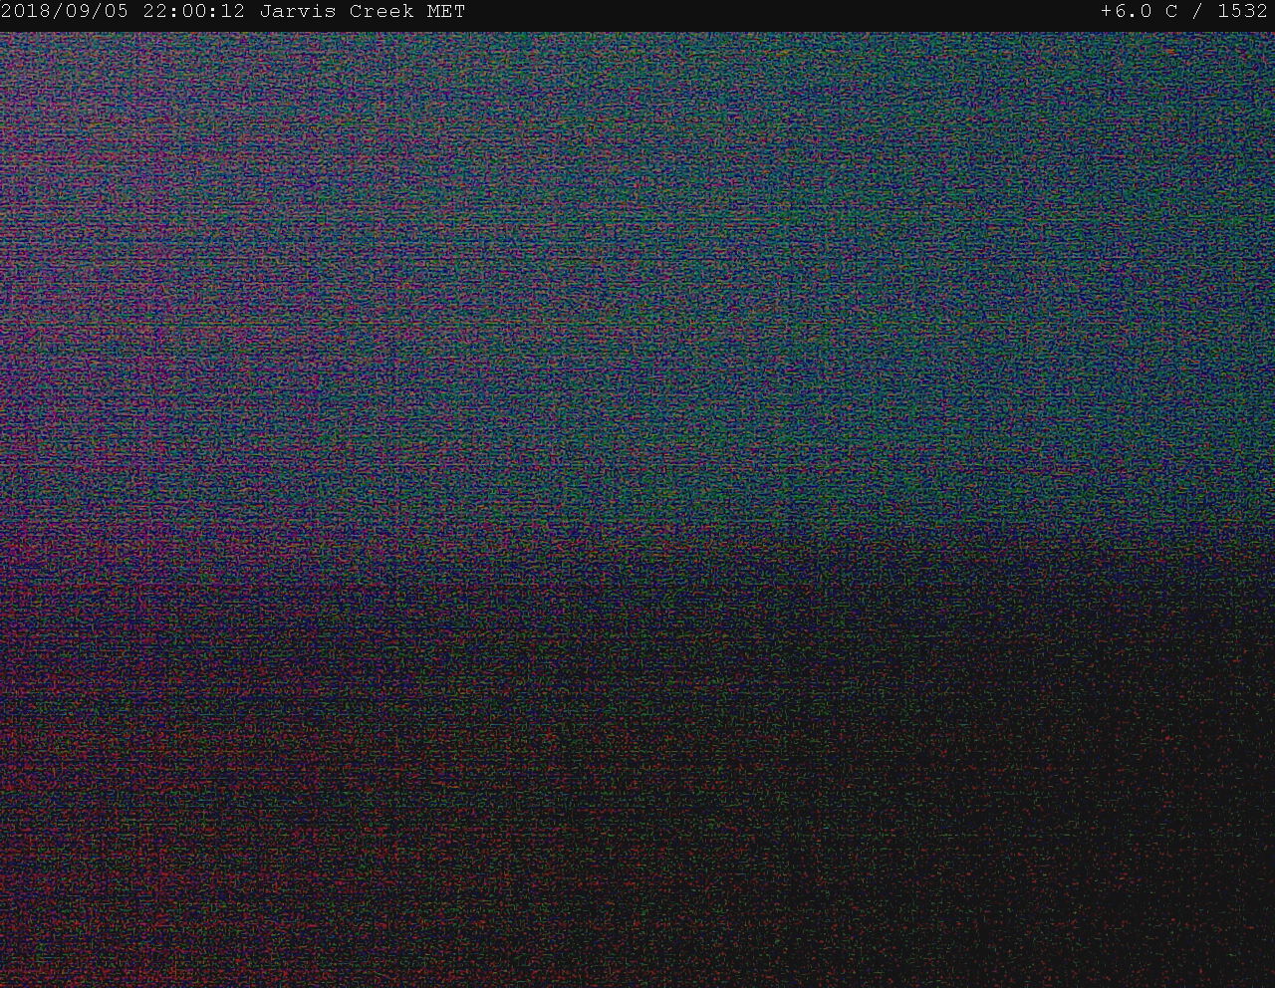The image size is (1275, 988).
Task: Click the slash between temperature and 1532
Action: [1197, 12]
